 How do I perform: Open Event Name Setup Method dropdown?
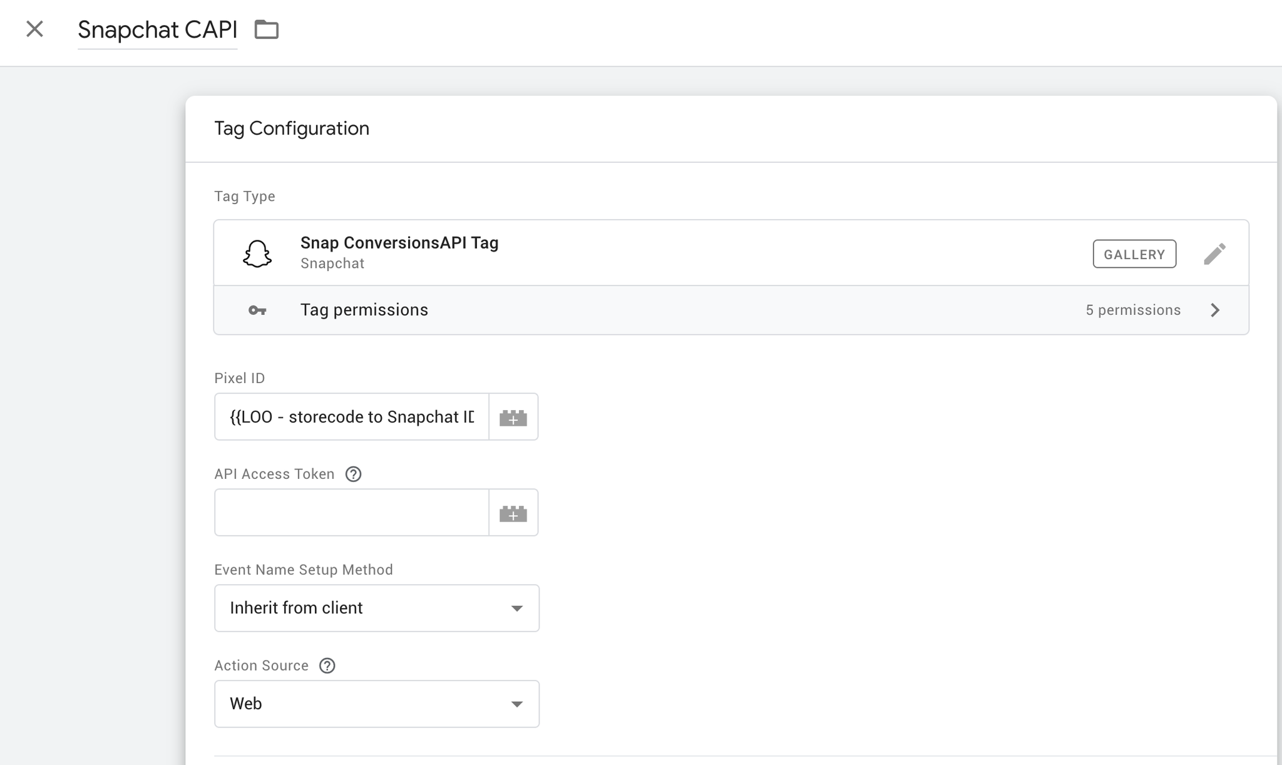[x=377, y=608]
